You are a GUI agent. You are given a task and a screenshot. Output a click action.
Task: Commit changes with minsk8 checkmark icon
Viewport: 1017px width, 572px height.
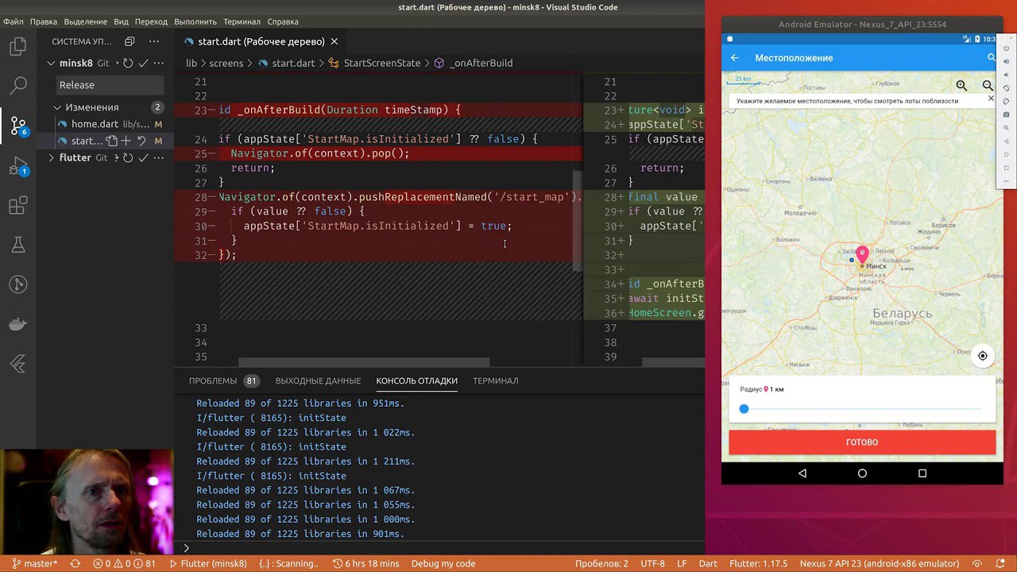point(143,63)
